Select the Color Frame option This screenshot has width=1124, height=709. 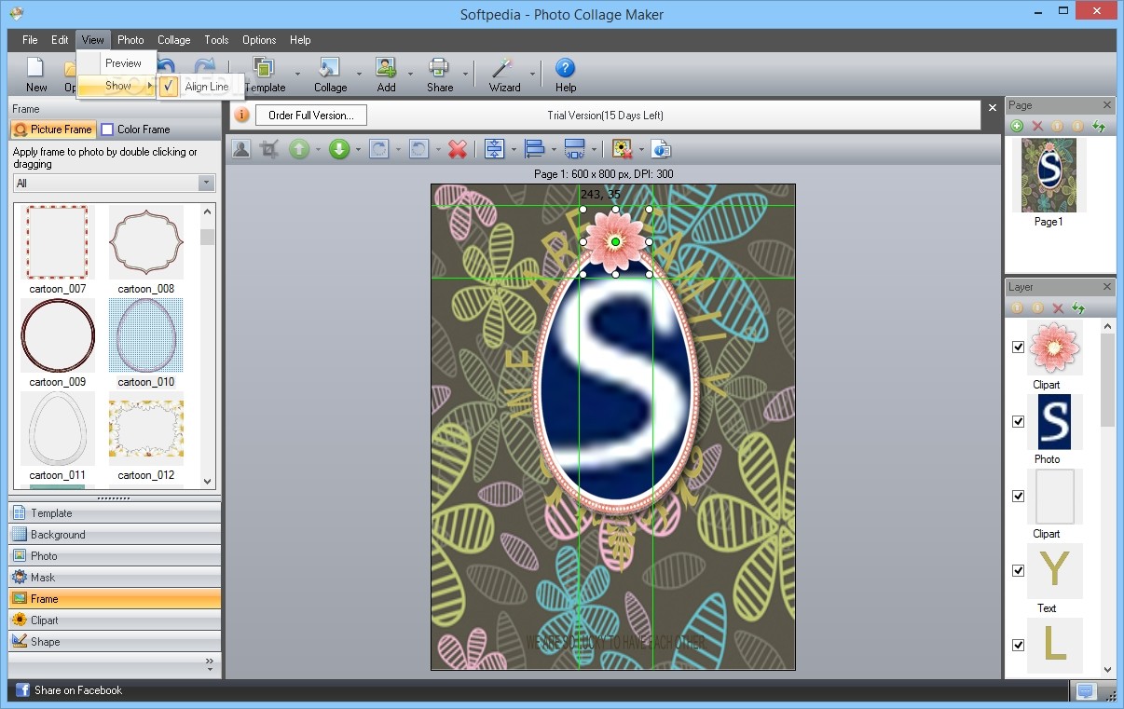tap(136, 130)
